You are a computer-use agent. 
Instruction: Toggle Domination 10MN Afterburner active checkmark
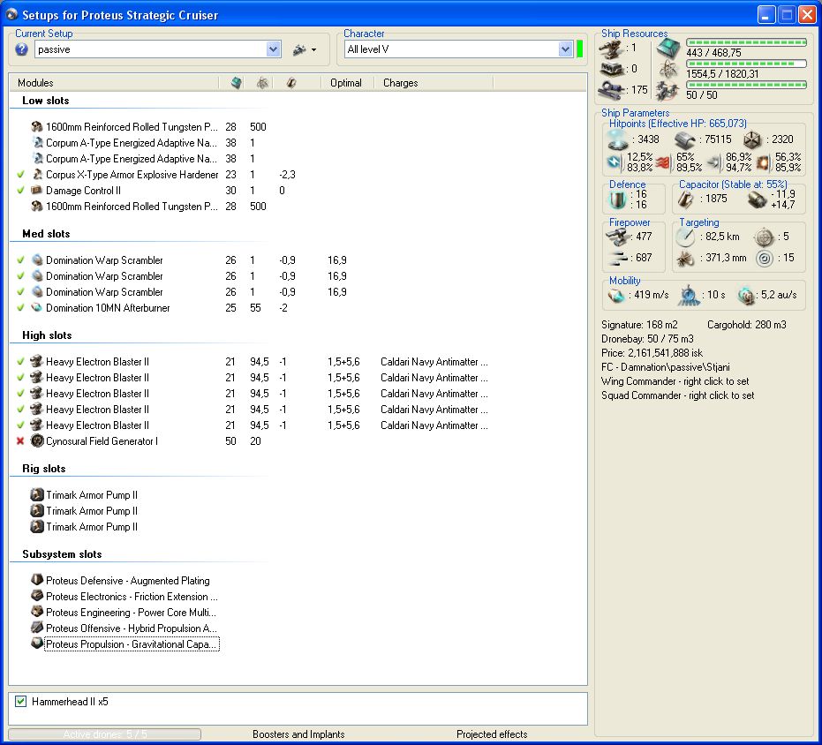pos(20,308)
